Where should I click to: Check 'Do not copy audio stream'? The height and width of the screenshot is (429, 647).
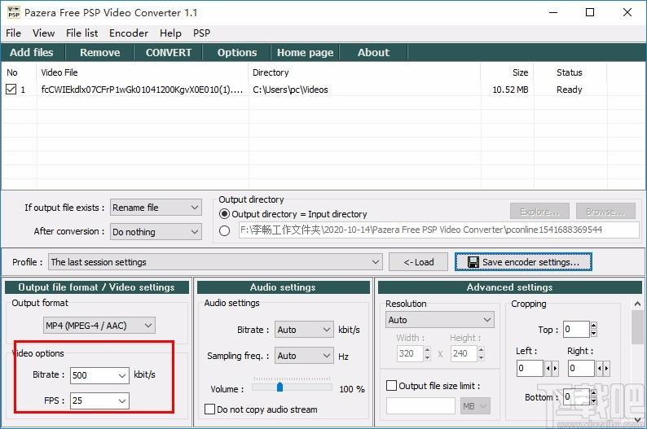coord(209,409)
